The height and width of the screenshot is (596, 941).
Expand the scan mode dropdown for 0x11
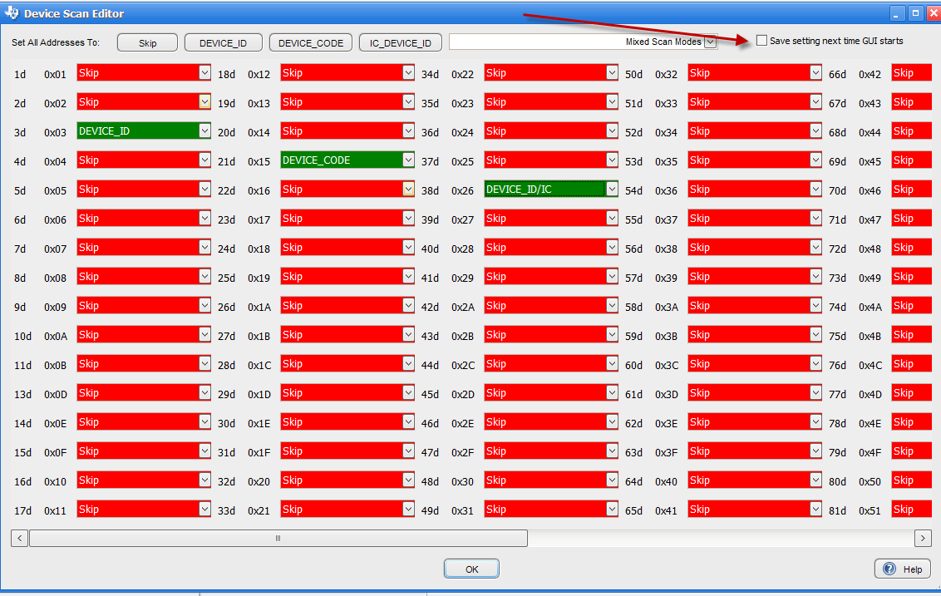(x=204, y=509)
